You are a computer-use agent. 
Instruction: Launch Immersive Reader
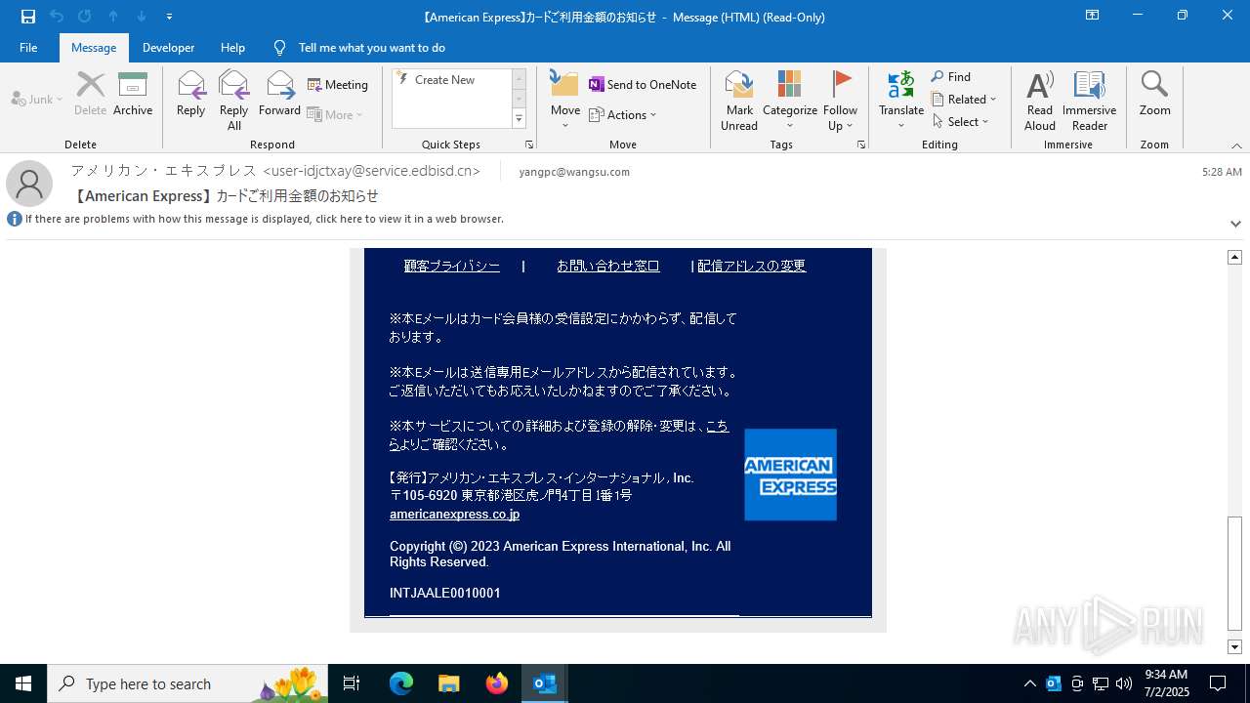click(1089, 101)
